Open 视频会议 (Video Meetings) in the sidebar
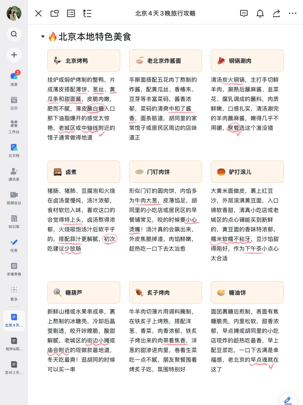This screenshot has width=303, height=405. click(14, 197)
